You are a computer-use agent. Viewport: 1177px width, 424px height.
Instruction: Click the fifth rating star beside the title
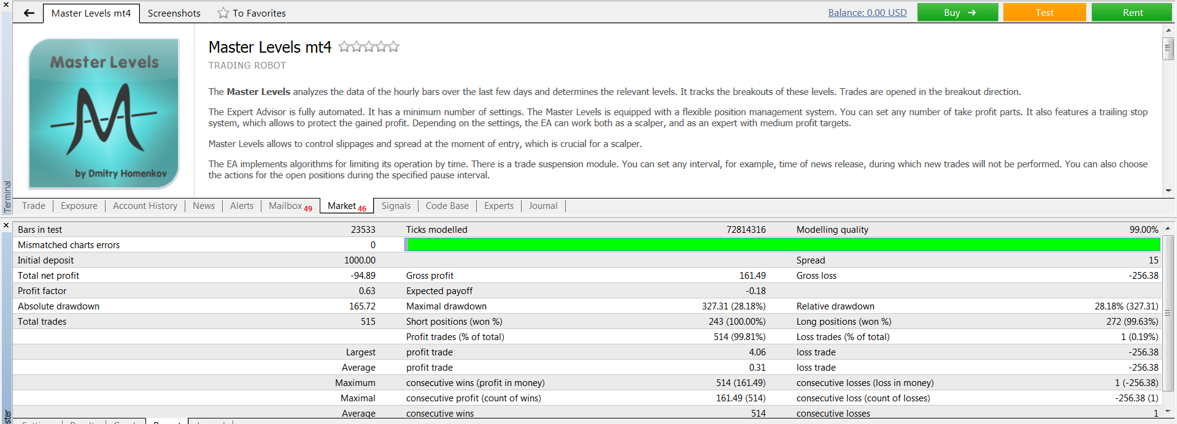pyautogui.click(x=393, y=47)
